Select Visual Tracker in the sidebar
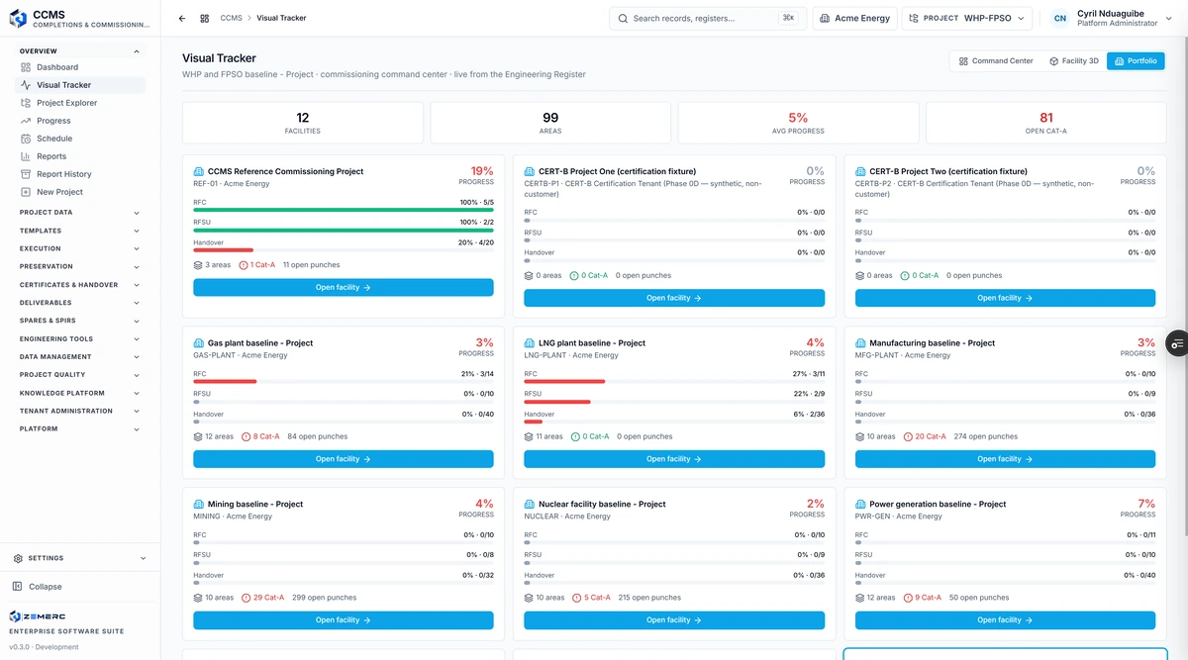 [x=79, y=85]
